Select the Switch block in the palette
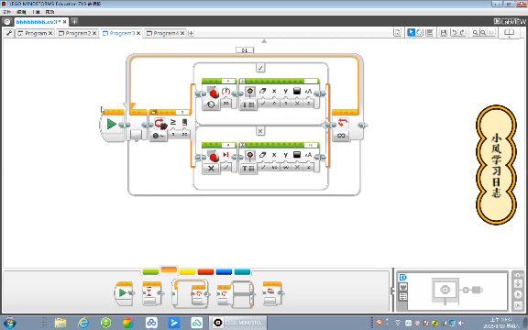 click(x=236, y=293)
